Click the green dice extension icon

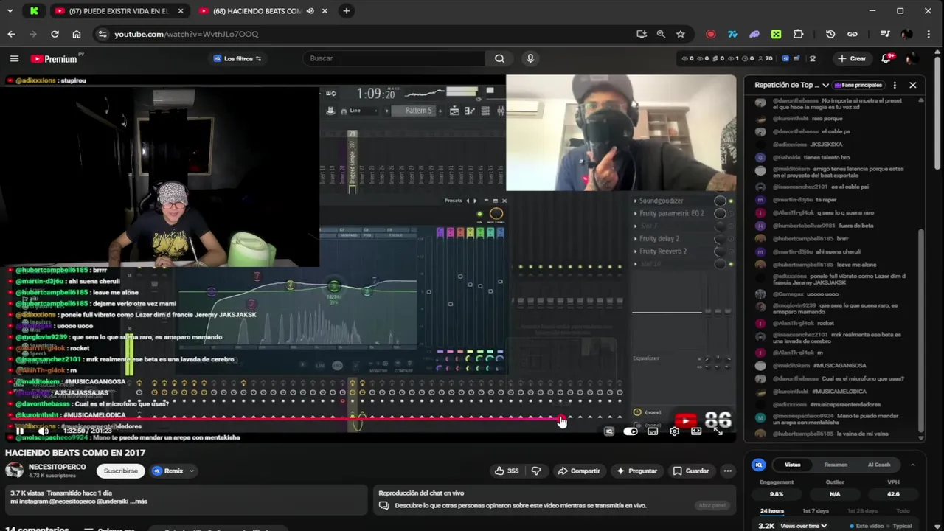tap(776, 34)
